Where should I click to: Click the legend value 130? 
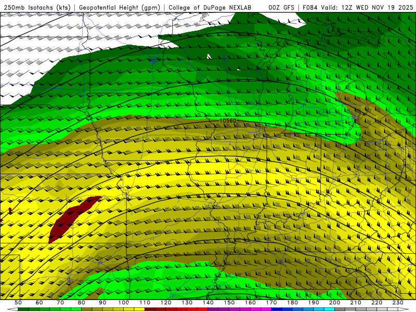pyautogui.click(x=187, y=303)
